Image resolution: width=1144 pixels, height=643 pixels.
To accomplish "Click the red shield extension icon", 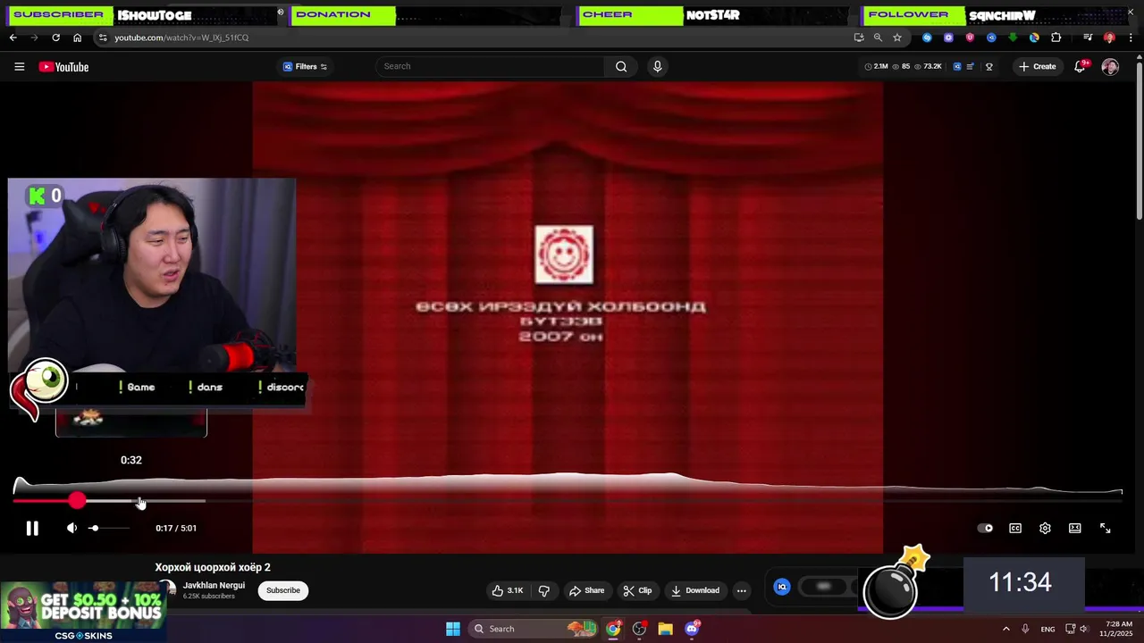I will 970,38.
